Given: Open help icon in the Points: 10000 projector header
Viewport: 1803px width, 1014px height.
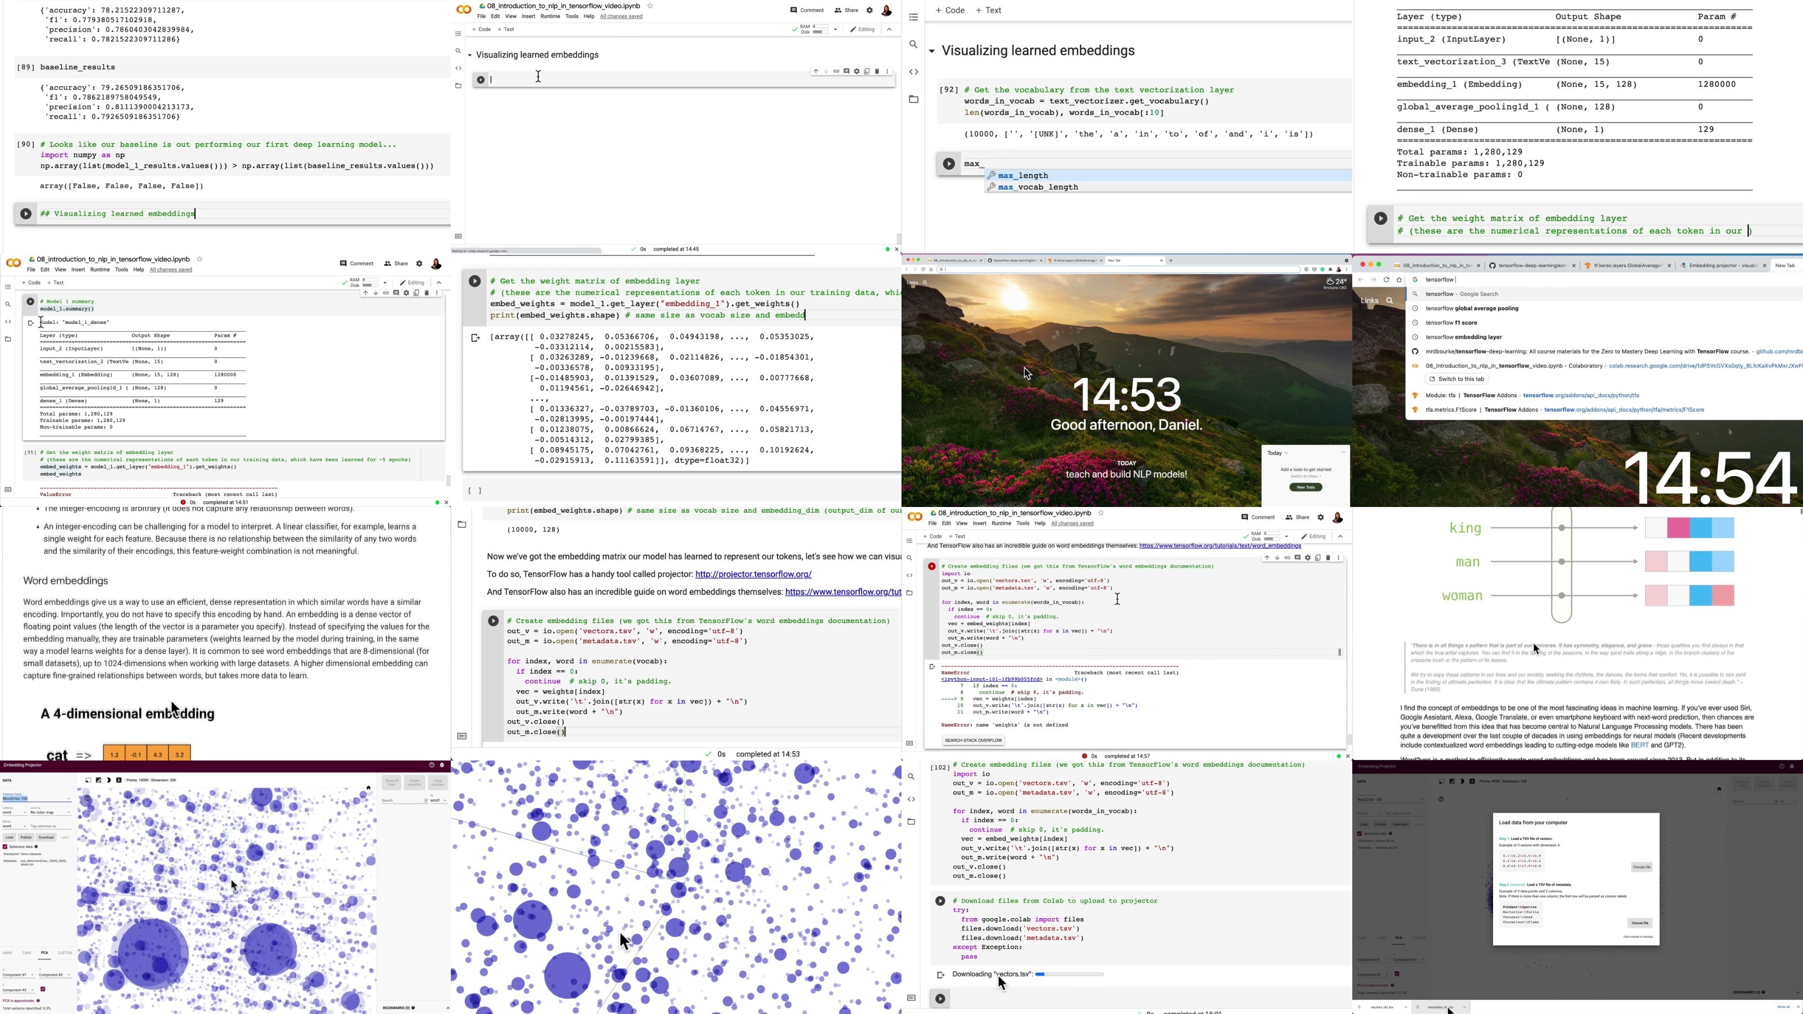Looking at the screenshot, I should [432, 765].
